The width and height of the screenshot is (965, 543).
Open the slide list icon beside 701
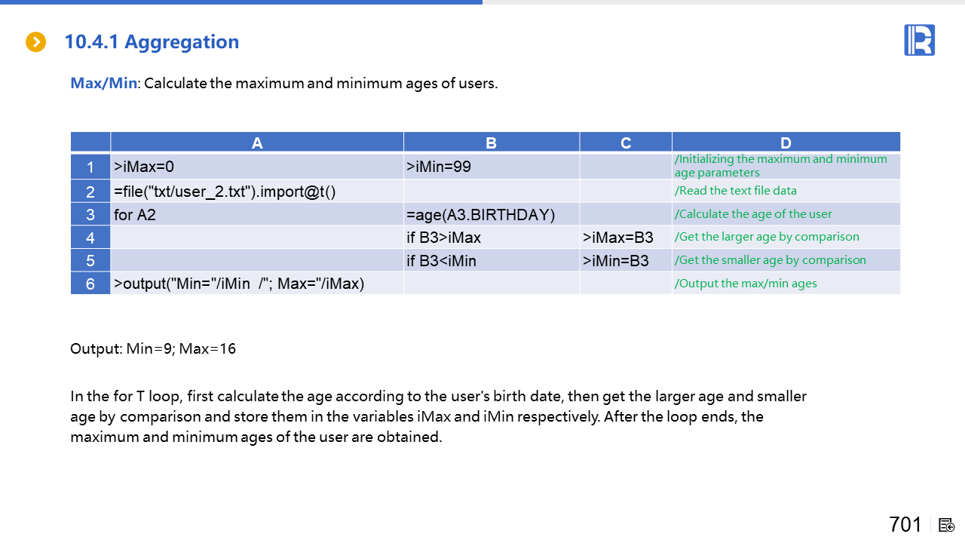947,525
